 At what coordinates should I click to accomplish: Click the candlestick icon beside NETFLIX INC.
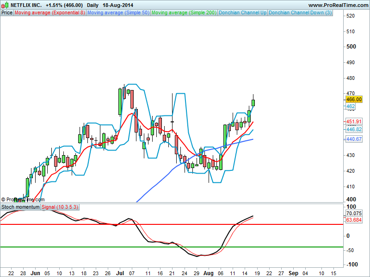tap(5, 5)
